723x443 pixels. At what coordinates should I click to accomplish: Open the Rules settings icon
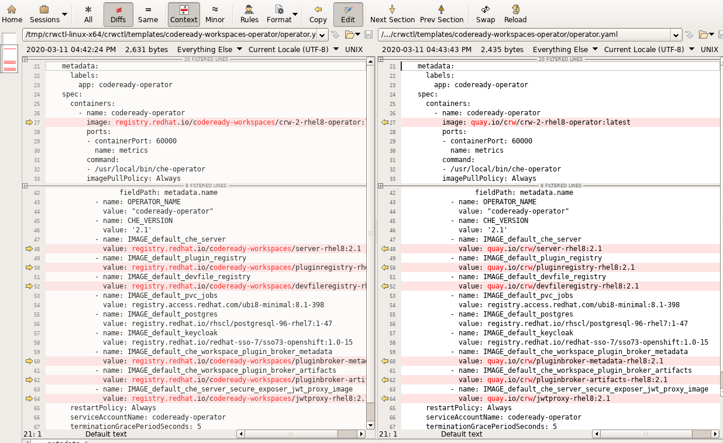[x=249, y=14]
